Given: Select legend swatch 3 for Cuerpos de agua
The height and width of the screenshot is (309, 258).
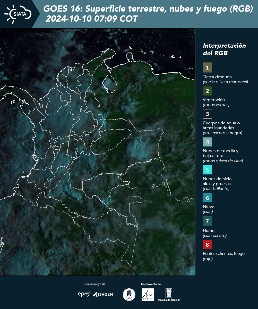Looking at the screenshot, I should 207,114.
